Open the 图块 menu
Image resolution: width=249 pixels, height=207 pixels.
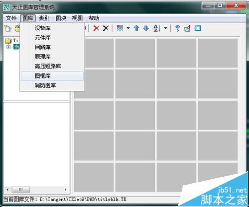coord(61,18)
